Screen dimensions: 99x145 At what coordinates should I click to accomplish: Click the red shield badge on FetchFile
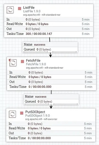pos(10,60)
